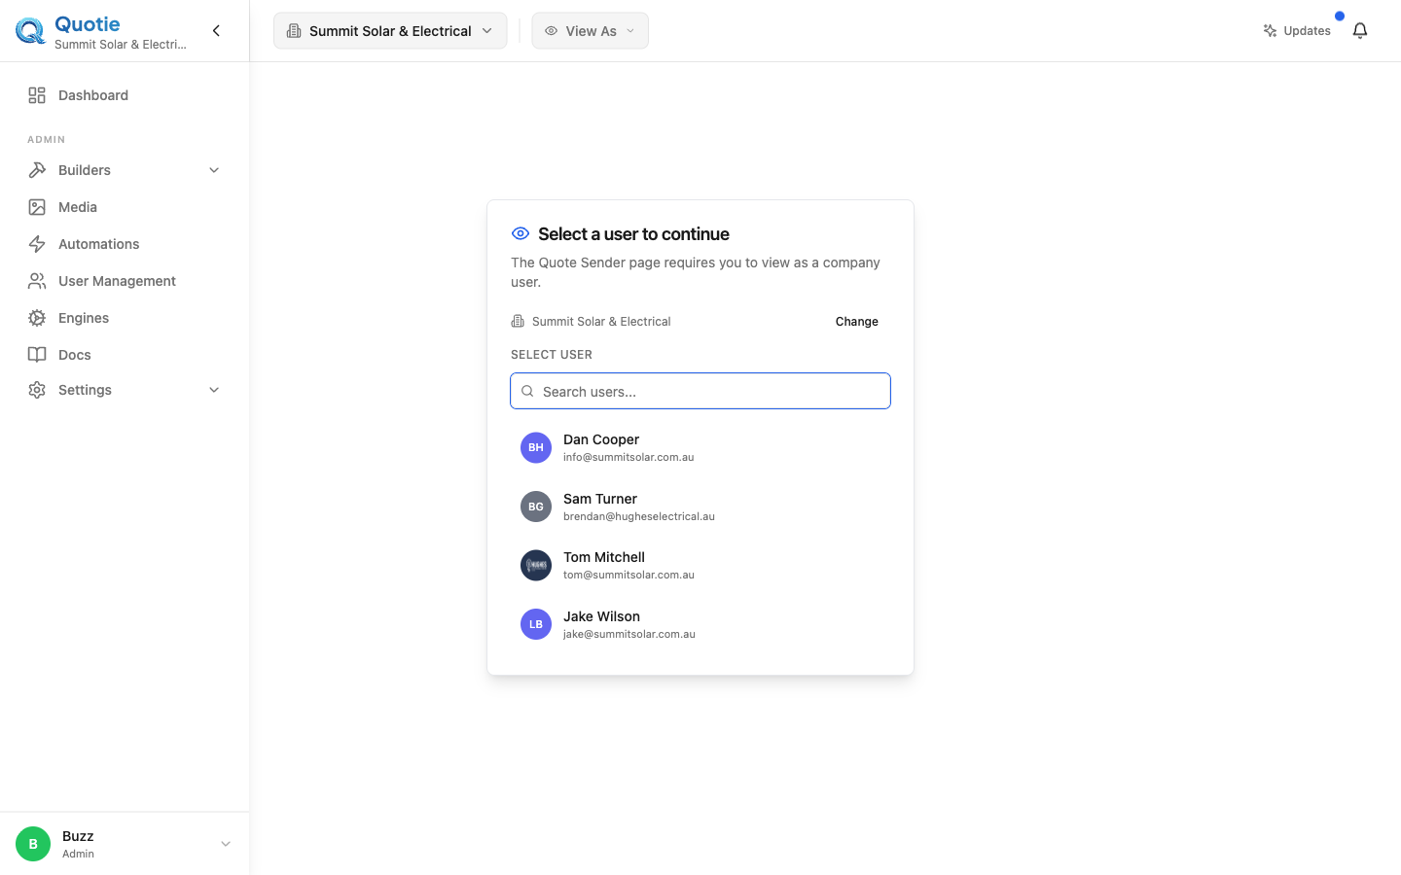1401x875 pixels.
Task: Click the Dashboard grid icon
Action: tap(37, 95)
